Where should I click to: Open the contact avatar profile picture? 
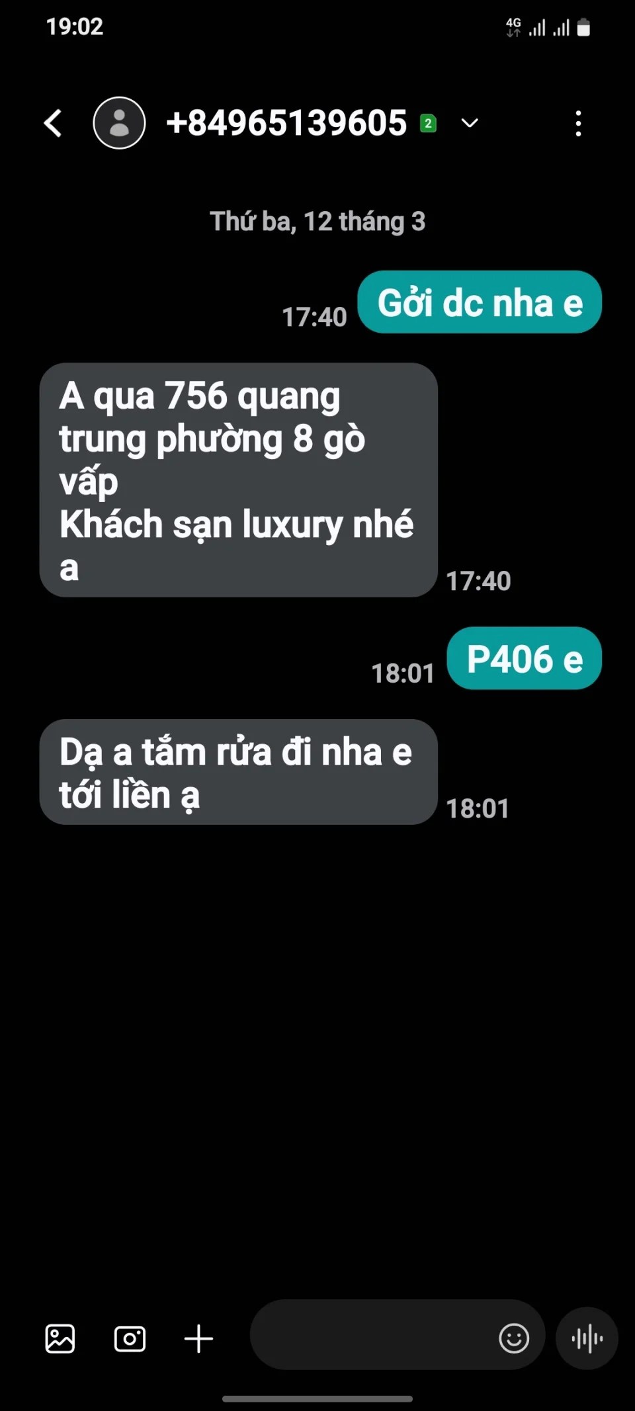pyautogui.click(x=119, y=123)
